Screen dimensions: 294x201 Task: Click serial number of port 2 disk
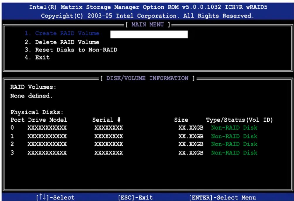point(109,144)
